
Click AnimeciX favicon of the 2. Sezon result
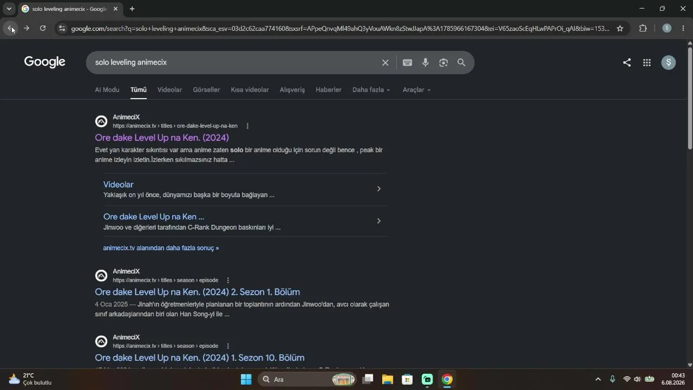101,276
